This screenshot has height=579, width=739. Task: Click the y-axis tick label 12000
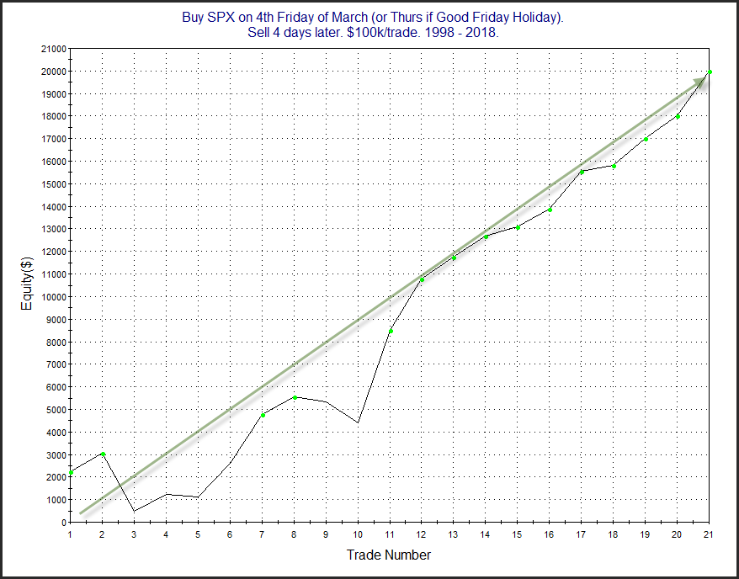point(54,252)
